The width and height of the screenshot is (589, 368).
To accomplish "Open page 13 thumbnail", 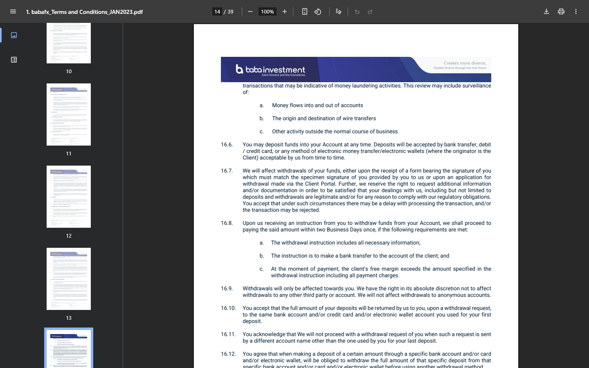I will 69,279.
